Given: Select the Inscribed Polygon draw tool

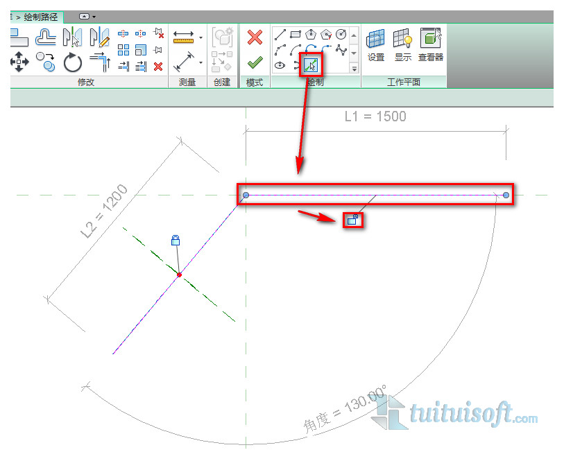Looking at the screenshot, I should (310, 35).
